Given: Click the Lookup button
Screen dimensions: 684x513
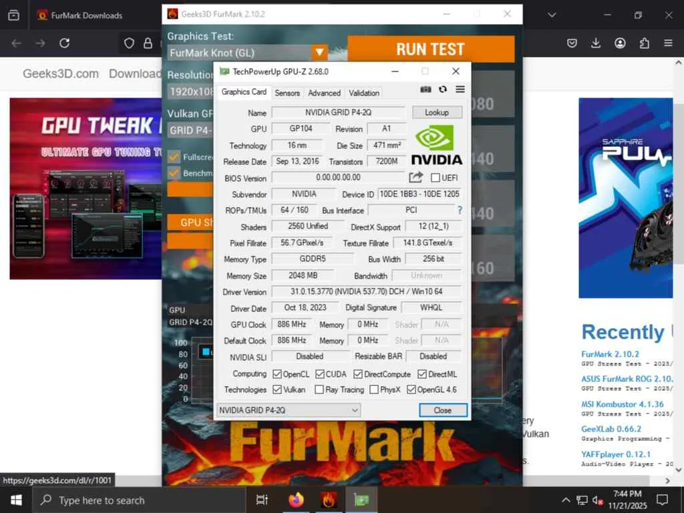Looking at the screenshot, I should 437,112.
